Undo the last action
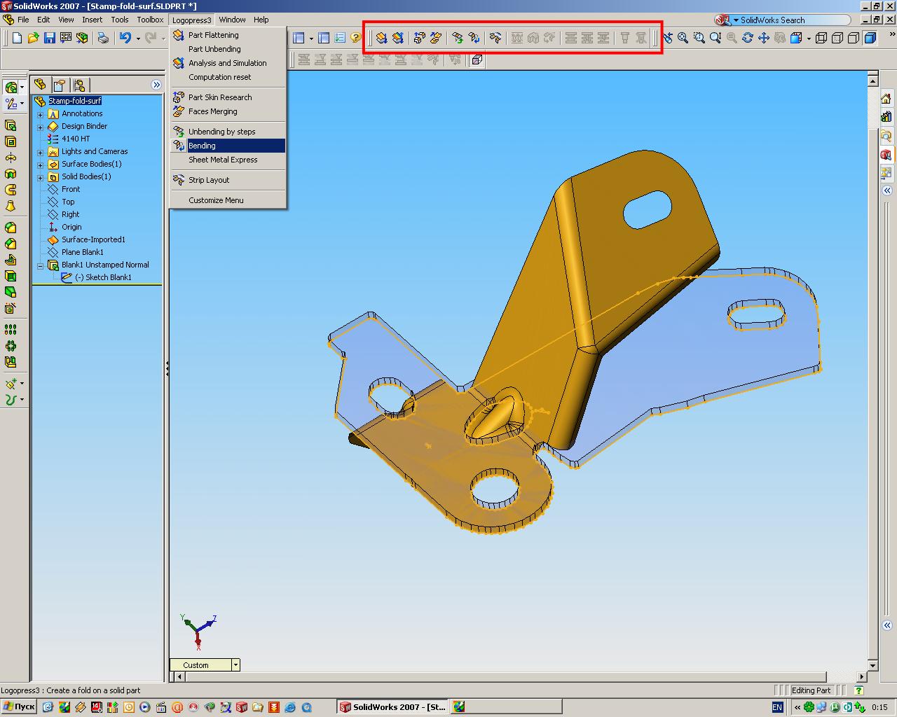The height and width of the screenshot is (717, 897). click(x=125, y=38)
